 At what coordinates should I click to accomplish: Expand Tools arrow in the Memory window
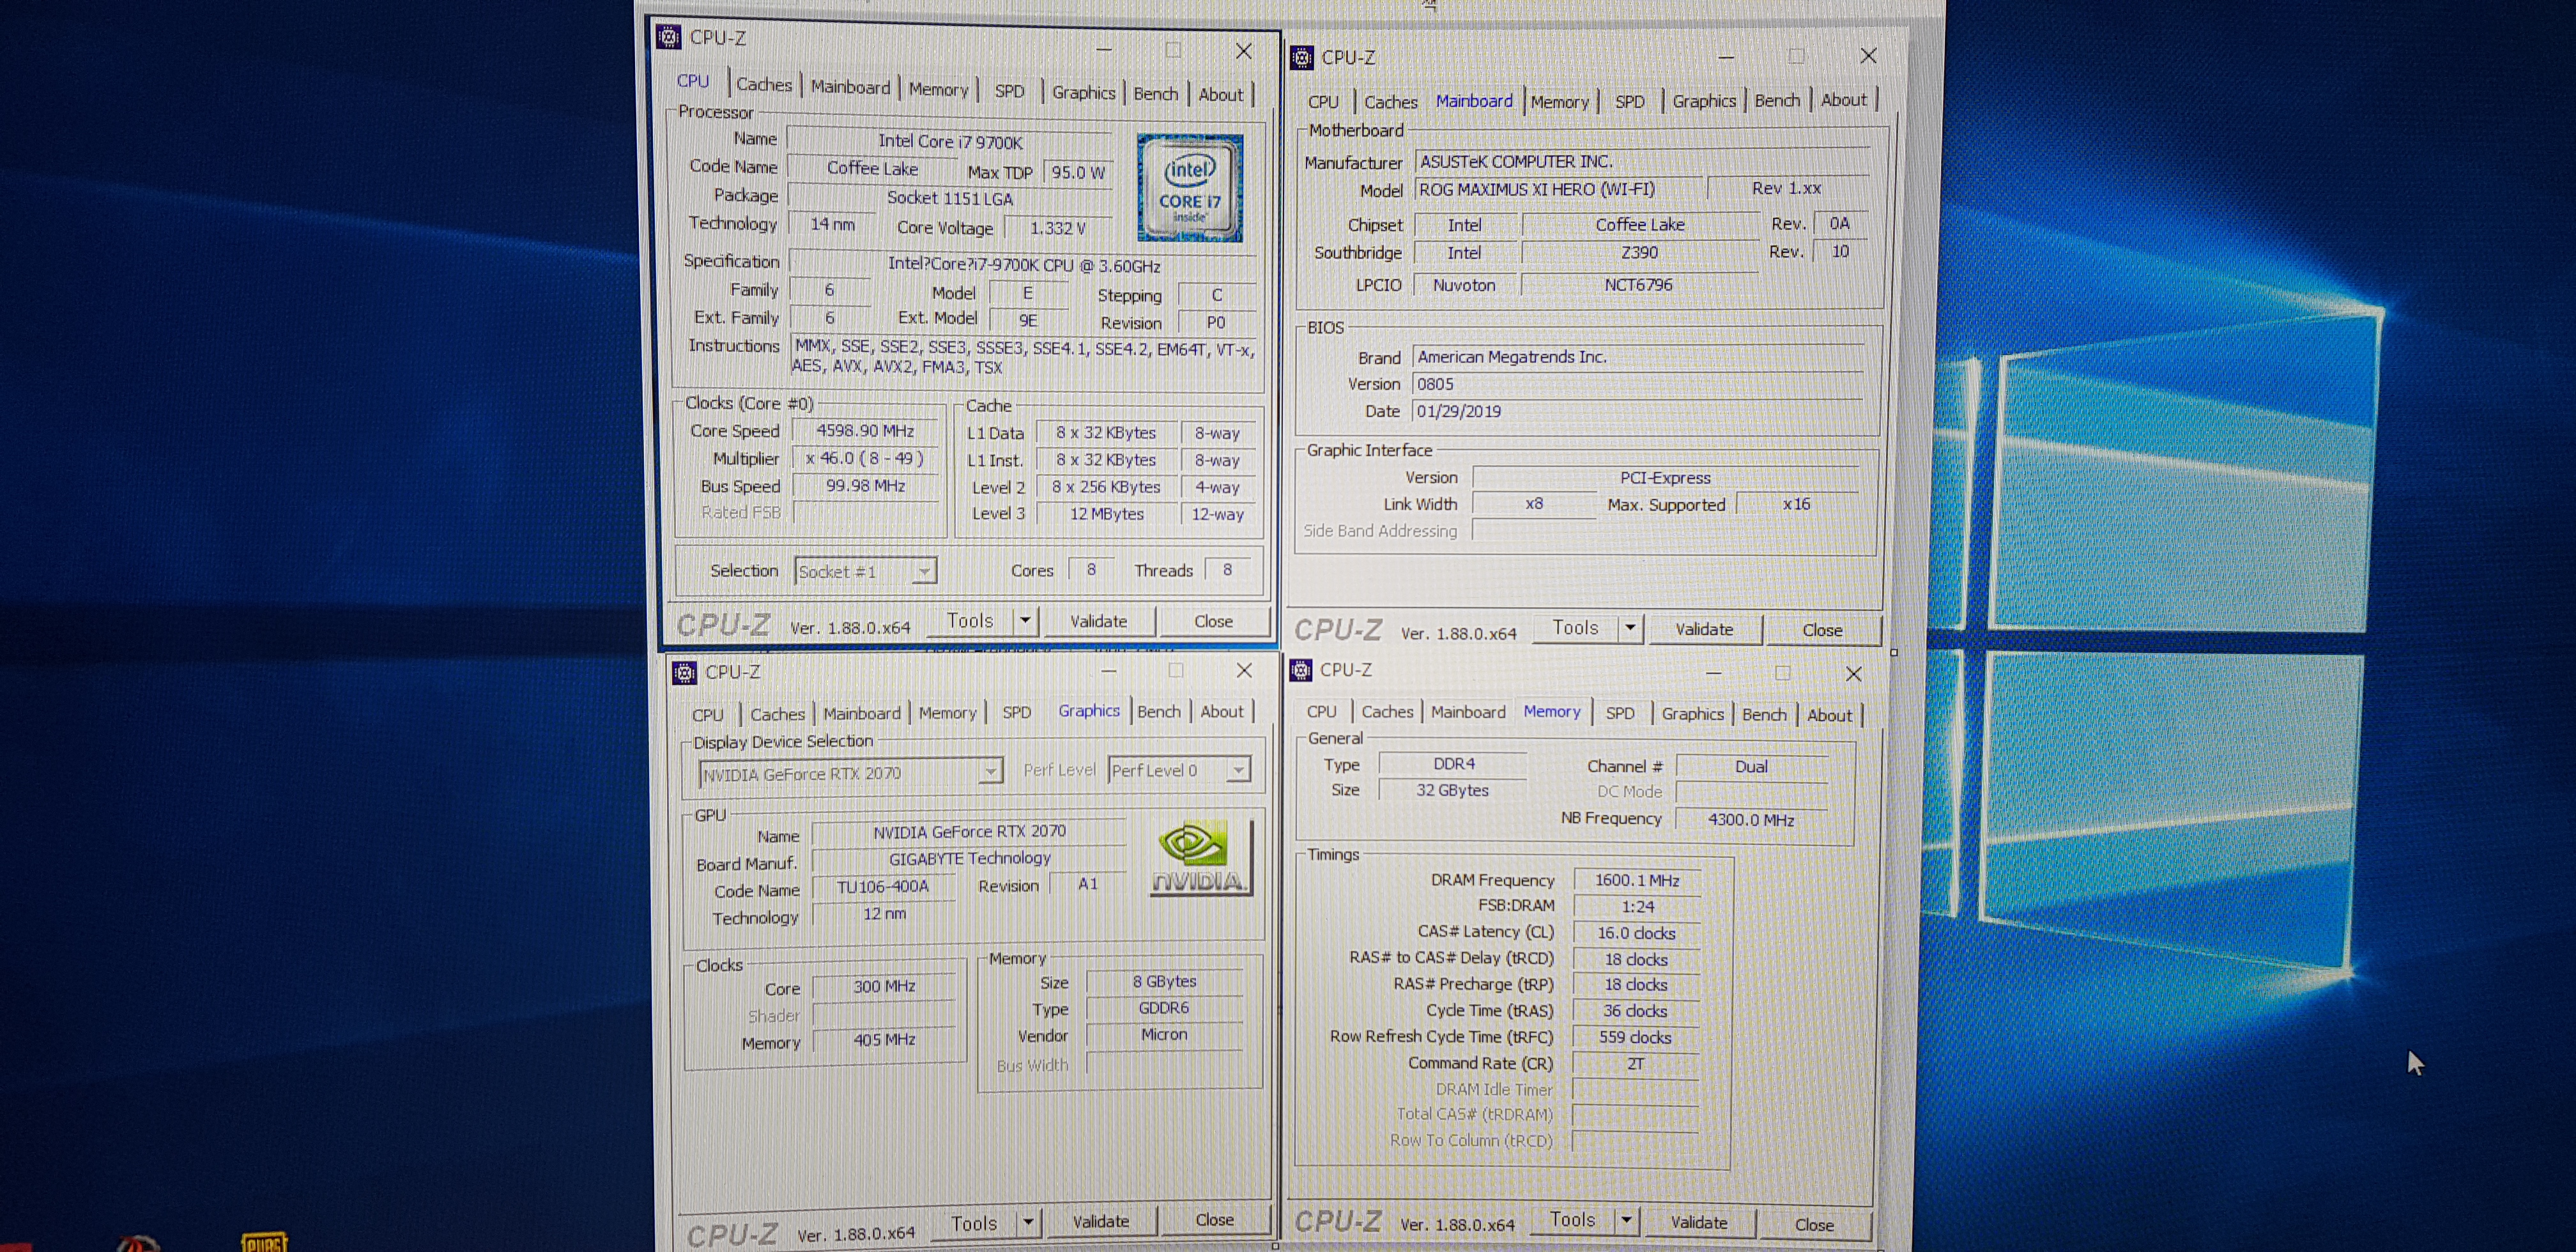click(x=1626, y=1220)
